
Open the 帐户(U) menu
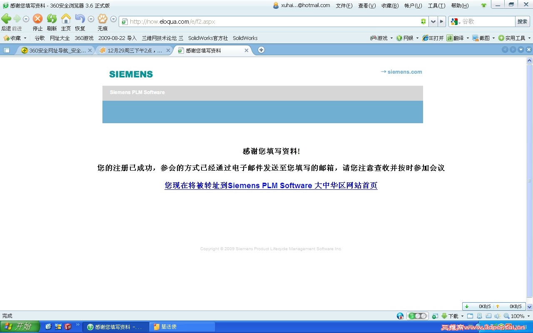[x=413, y=6]
